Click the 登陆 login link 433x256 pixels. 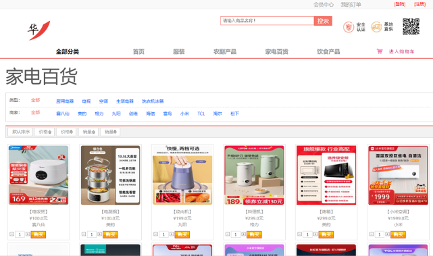pyautogui.click(x=400, y=4)
